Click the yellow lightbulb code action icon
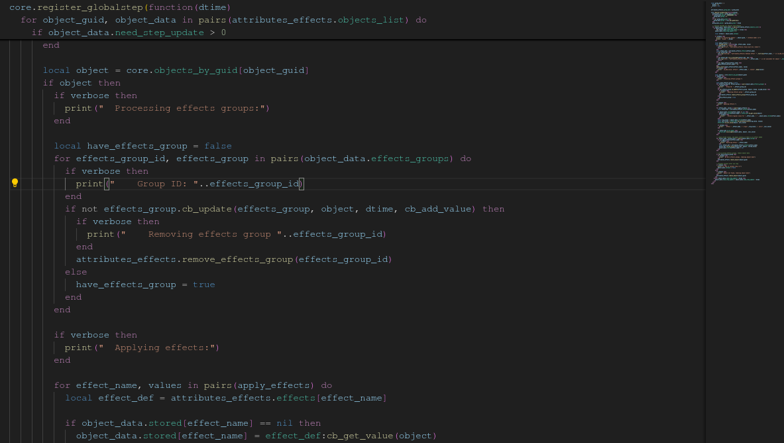784x443 pixels. (15, 184)
